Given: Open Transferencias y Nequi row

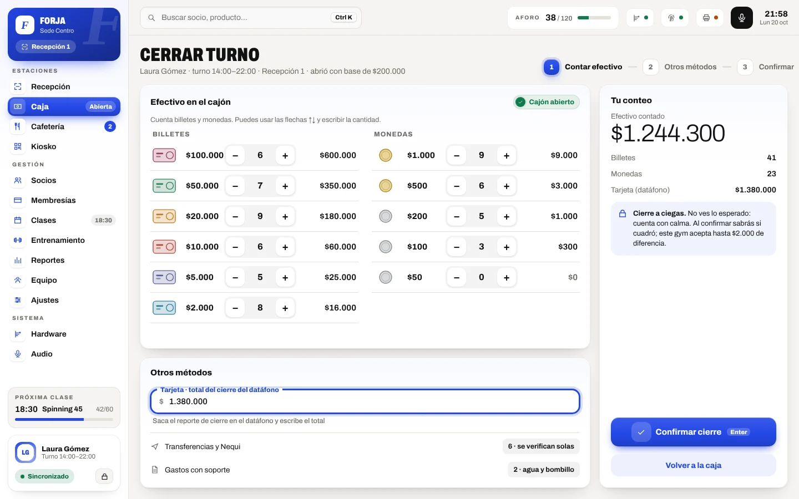Looking at the screenshot, I should 365,446.
